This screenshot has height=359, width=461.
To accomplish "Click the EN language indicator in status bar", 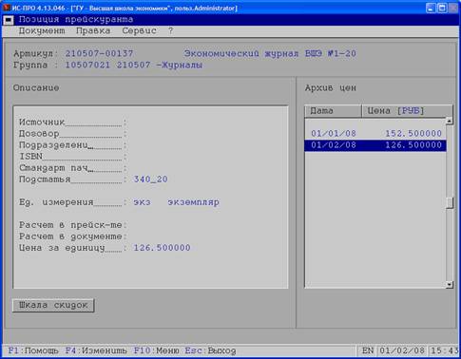I will point(368,350).
